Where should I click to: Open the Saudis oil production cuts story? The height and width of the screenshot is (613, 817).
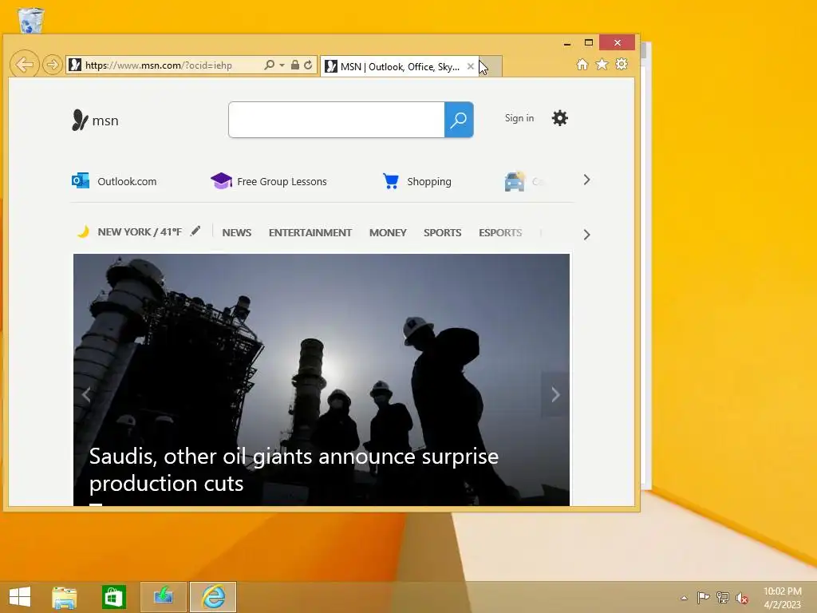294,469
